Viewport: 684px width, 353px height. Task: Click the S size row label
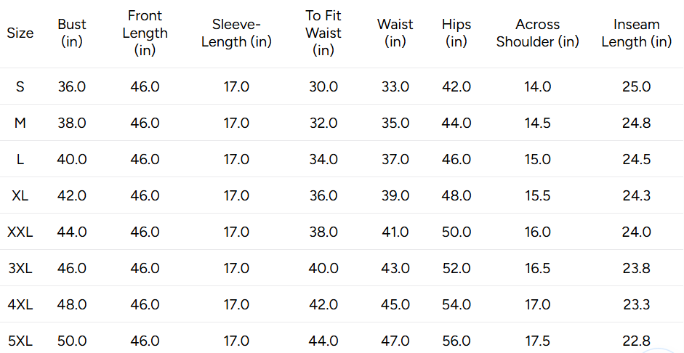[x=20, y=86]
